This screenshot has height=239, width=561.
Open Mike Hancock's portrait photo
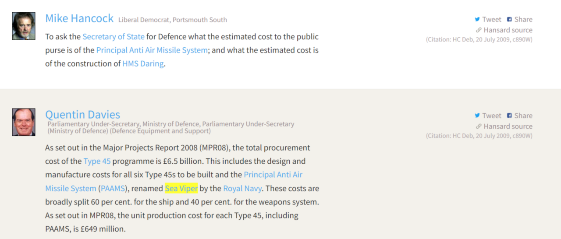click(x=24, y=26)
